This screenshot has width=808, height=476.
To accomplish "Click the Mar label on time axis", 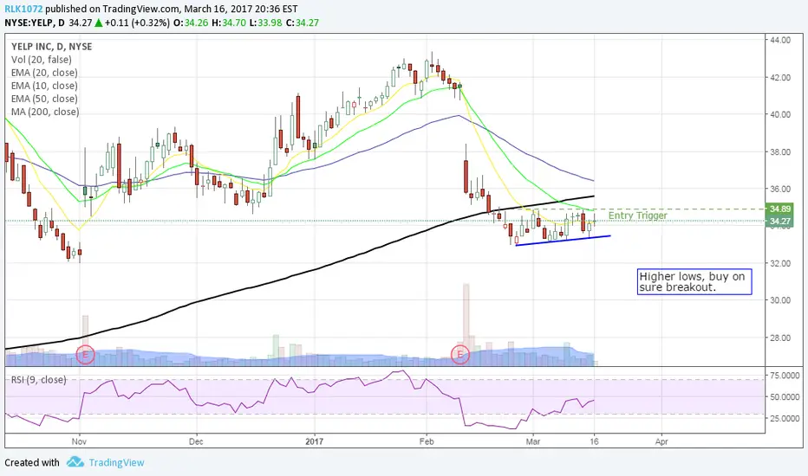I will 533,441.
